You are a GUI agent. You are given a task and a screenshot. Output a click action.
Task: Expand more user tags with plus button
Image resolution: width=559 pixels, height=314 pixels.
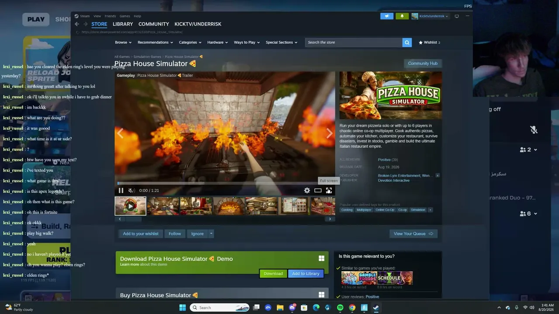tap(430, 210)
